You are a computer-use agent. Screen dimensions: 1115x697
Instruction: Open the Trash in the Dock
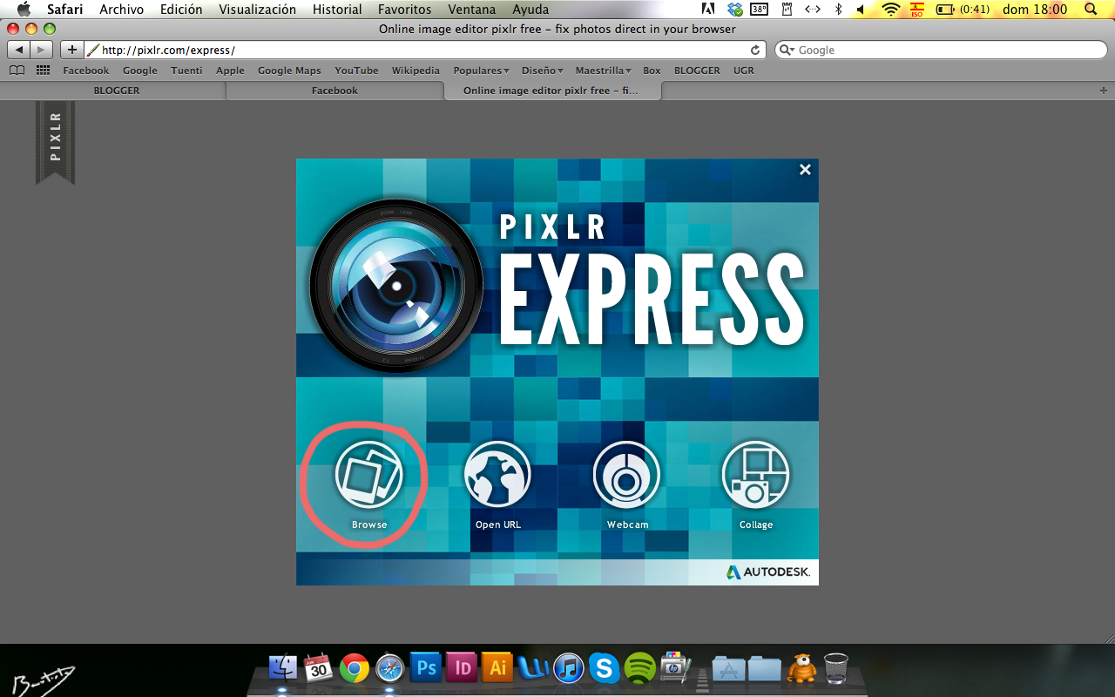835,668
